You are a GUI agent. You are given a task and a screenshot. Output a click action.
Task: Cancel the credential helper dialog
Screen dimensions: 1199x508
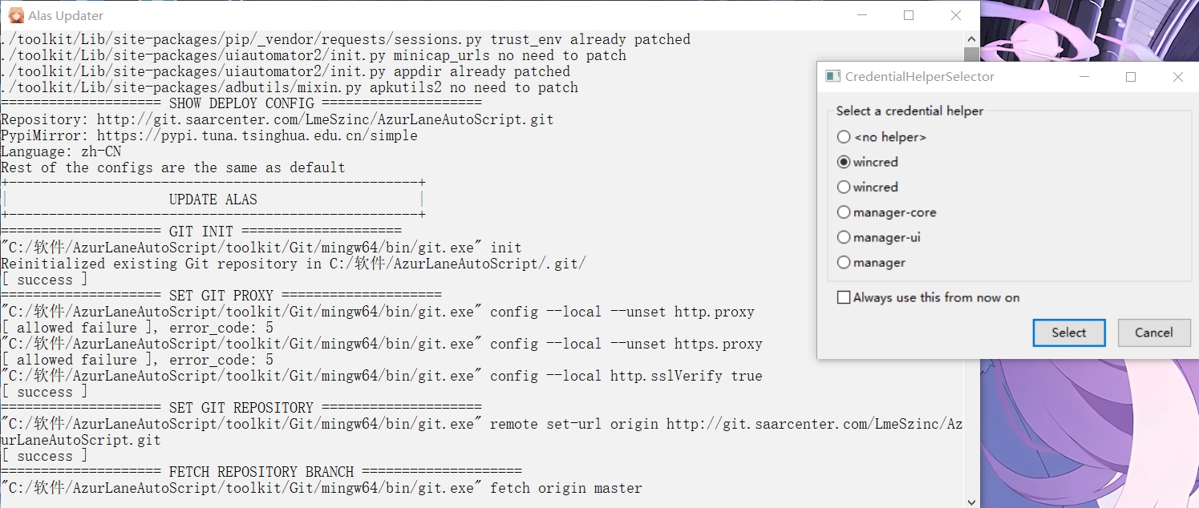(x=1154, y=333)
